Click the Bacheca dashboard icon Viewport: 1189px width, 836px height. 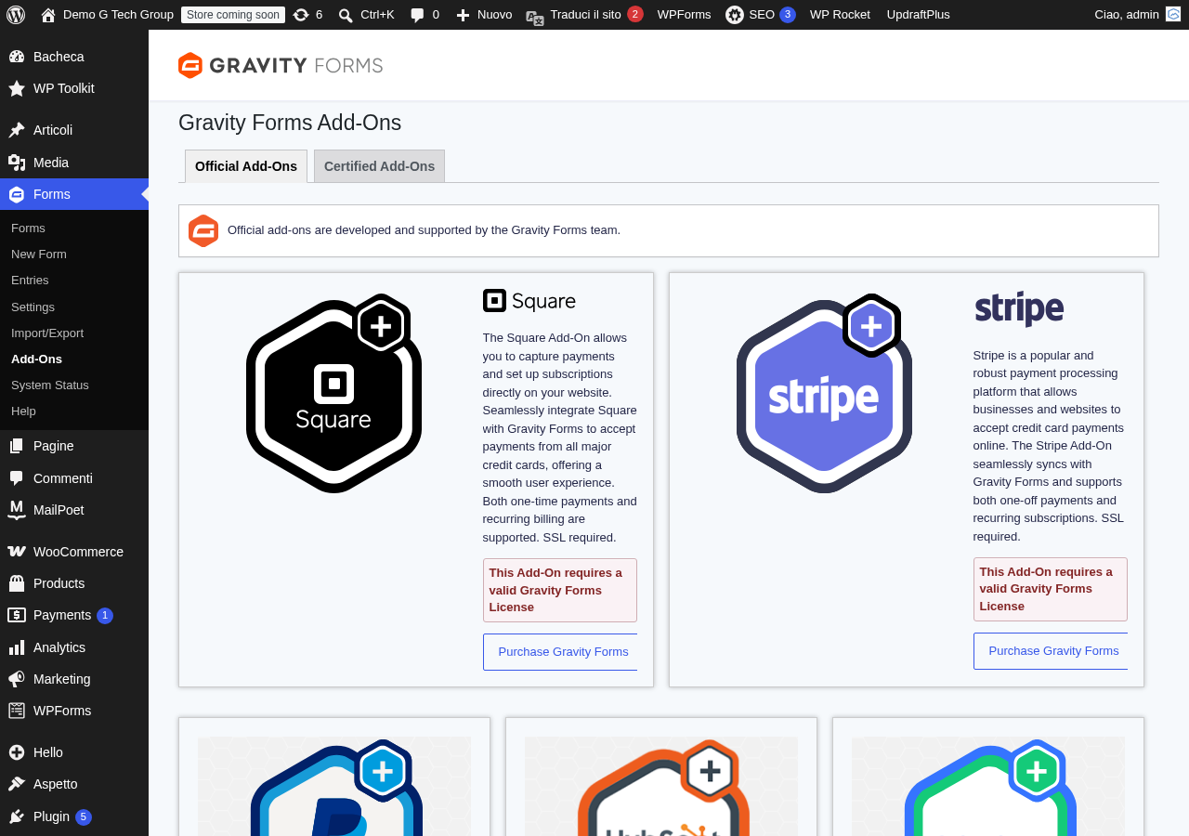17,57
